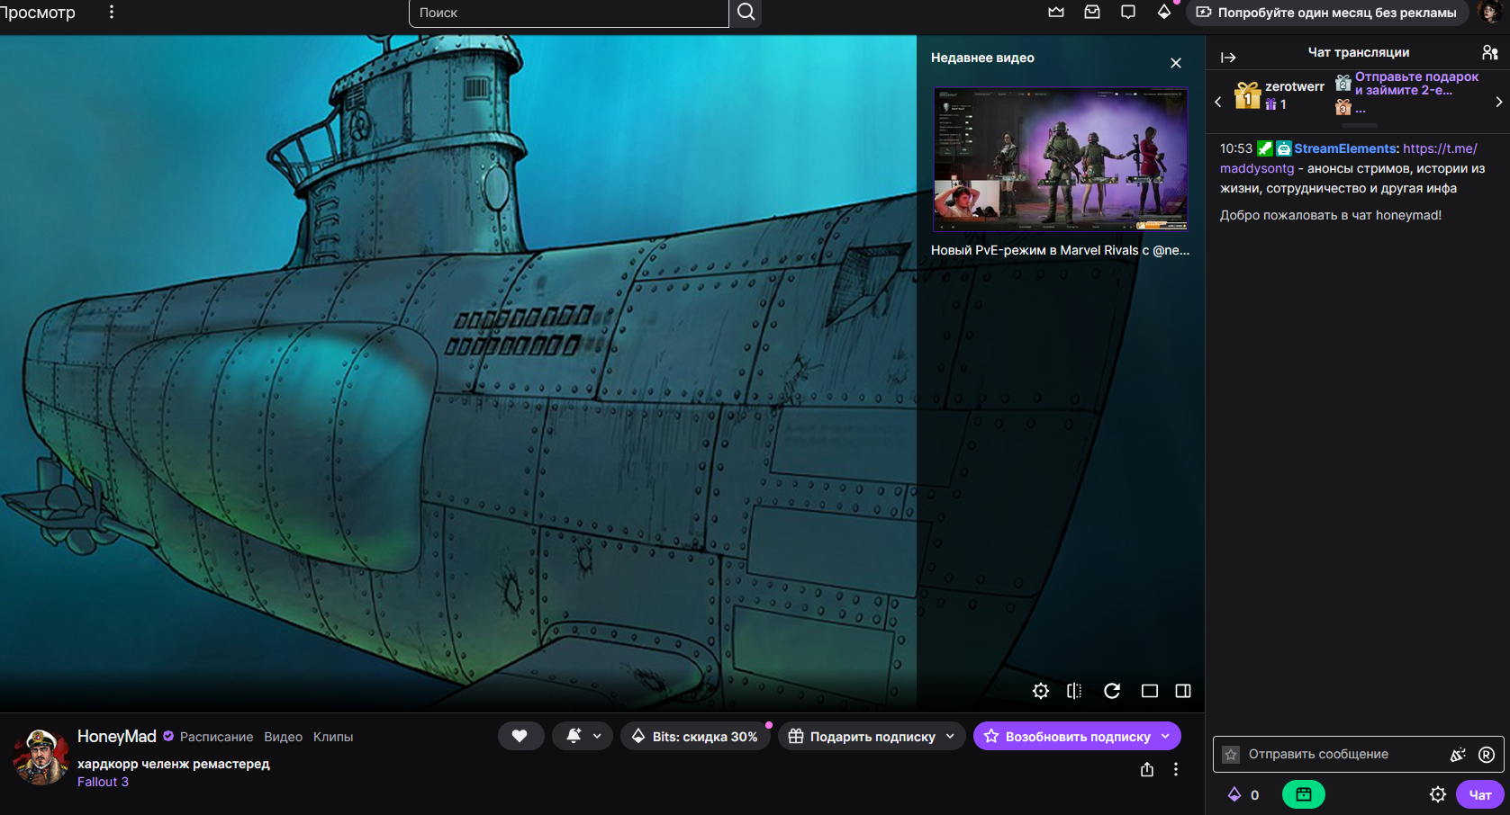The width and height of the screenshot is (1510, 815).
Task: Click the stream title хардкорр челенж ремастеред
Action: (174, 764)
